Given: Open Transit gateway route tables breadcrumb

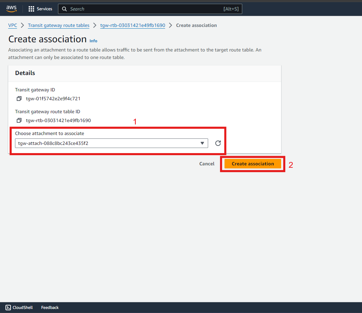Looking at the screenshot, I should [x=59, y=25].
